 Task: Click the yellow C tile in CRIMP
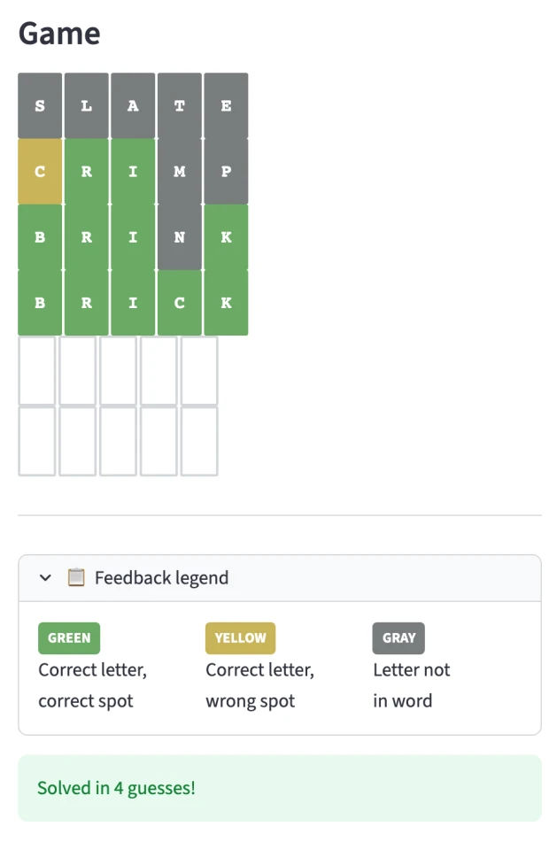click(x=40, y=171)
